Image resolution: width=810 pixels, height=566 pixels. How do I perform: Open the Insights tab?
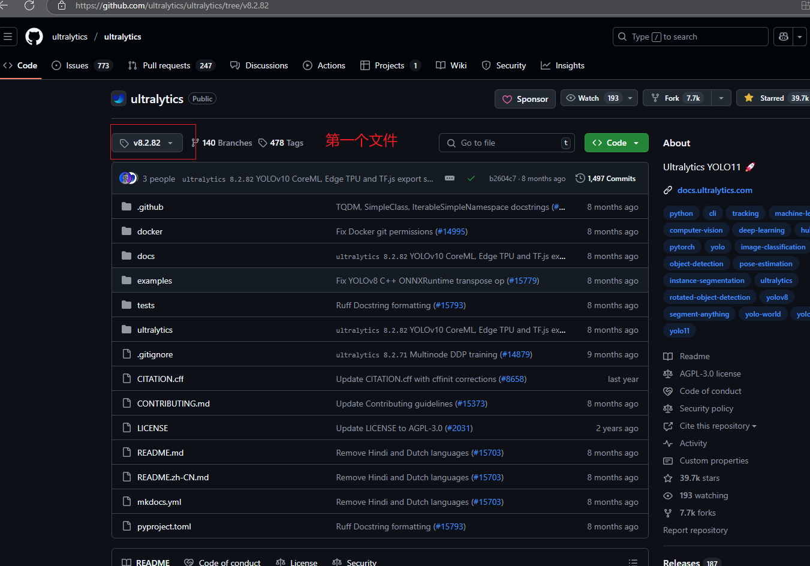click(562, 65)
